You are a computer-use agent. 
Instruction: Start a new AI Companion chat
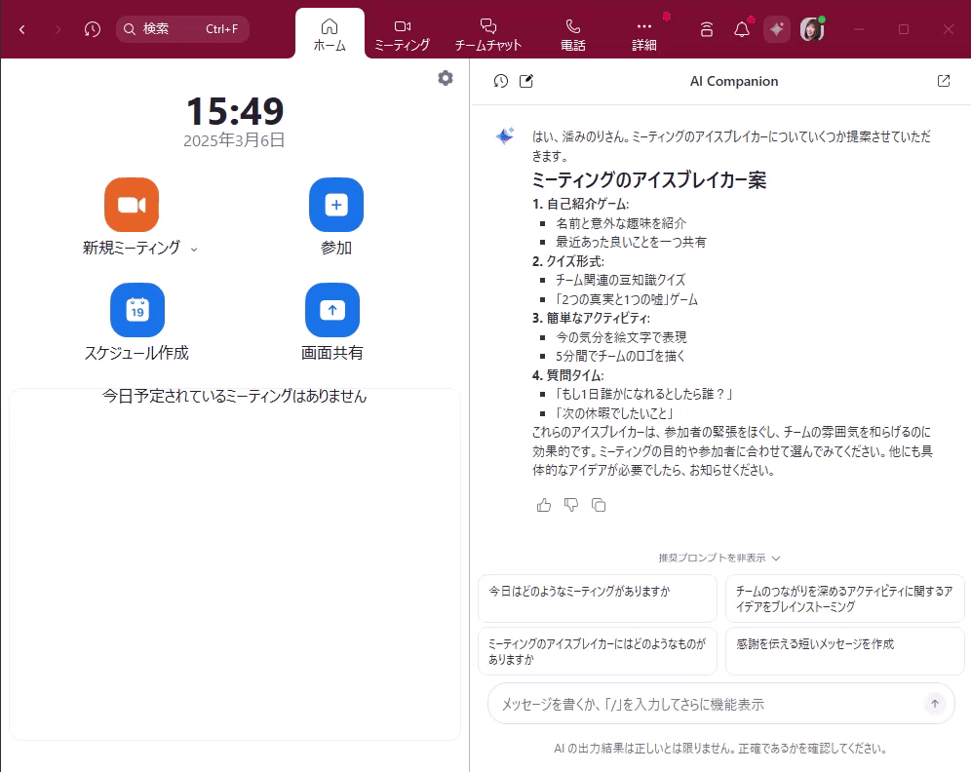pos(526,81)
